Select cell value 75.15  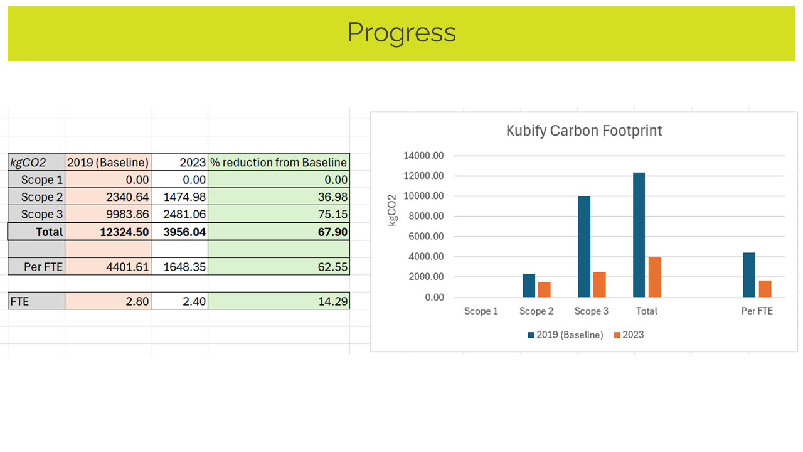(x=279, y=214)
